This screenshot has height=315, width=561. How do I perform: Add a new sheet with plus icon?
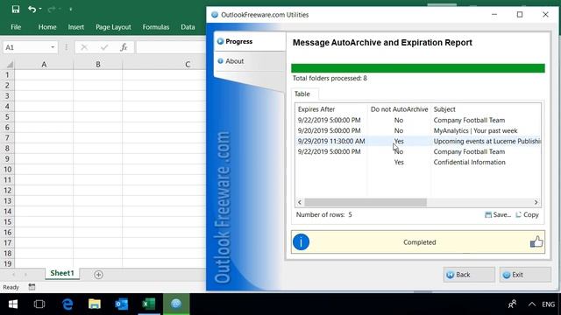click(98, 275)
